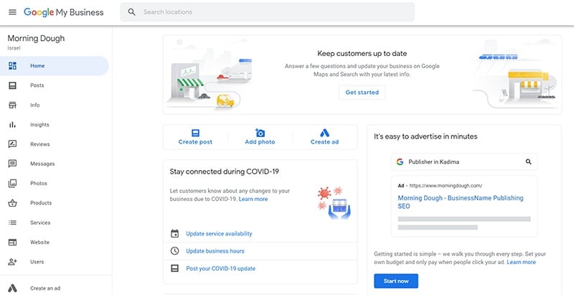The height and width of the screenshot is (295, 574).
Task: Click the Add photo camera icon
Action: coord(260,133)
